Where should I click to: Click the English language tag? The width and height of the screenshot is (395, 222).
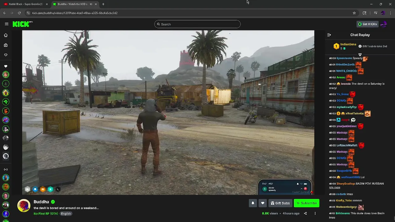click(x=66, y=213)
